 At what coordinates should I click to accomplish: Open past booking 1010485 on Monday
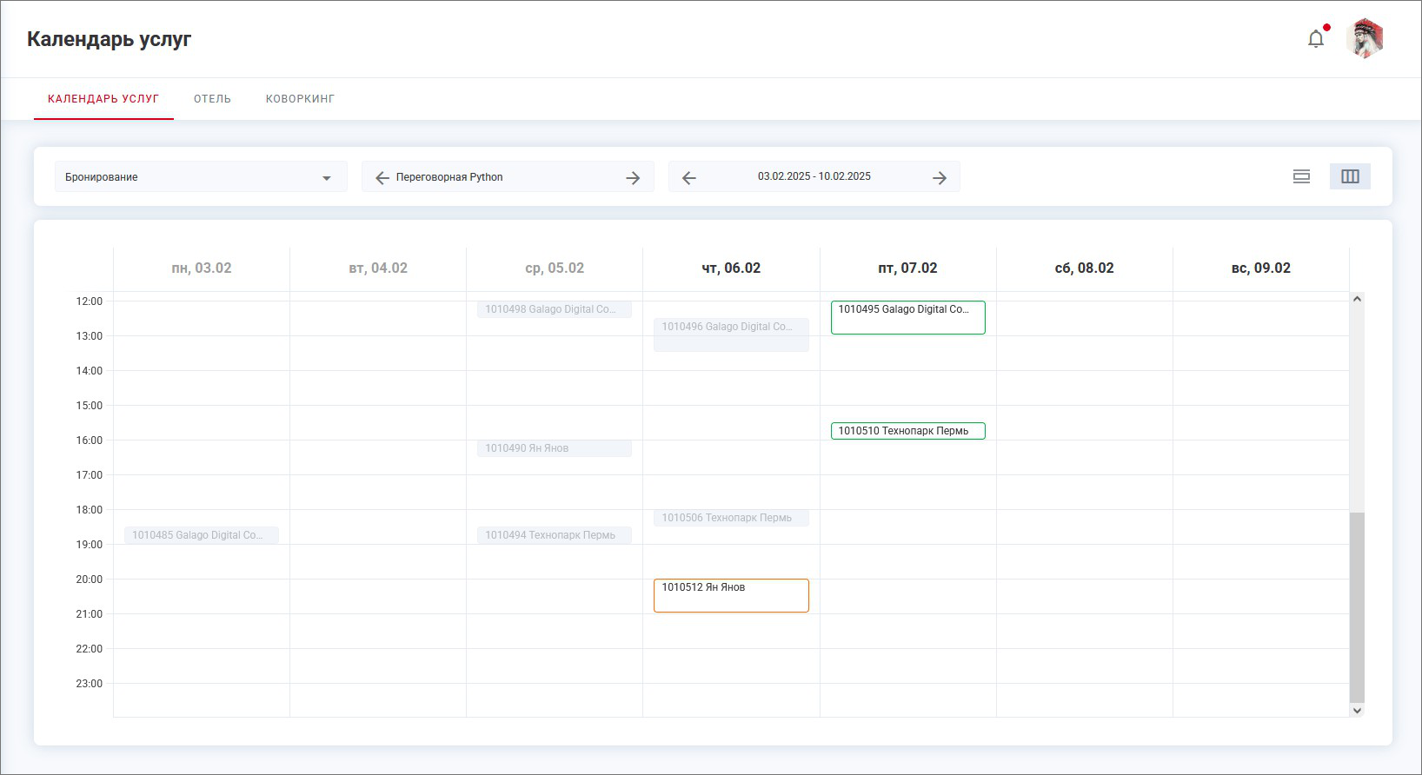201,535
